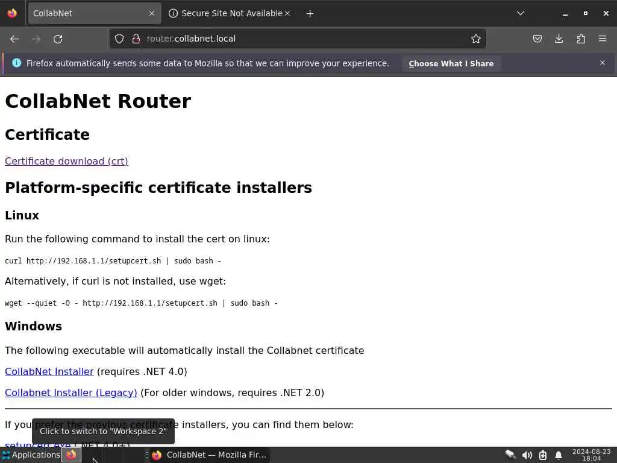617x463 pixels.
Task: Open the notifications bell icon
Action: [x=559, y=455]
